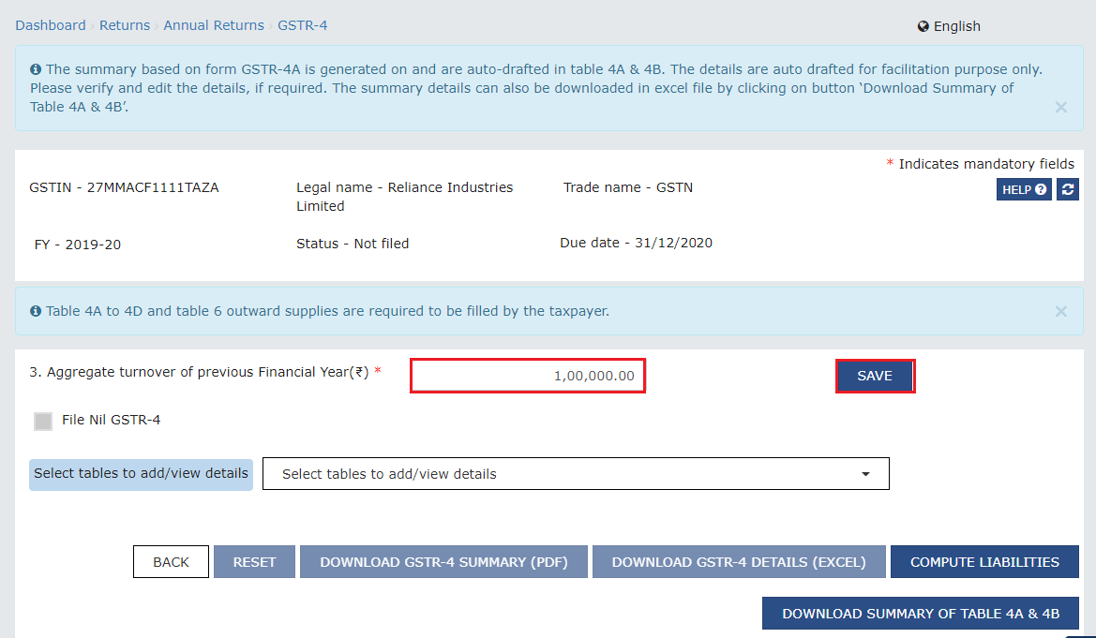Dismiss the Table 4A to 4D notice
The width and height of the screenshot is (1096, 638).
coord(1060,310)
